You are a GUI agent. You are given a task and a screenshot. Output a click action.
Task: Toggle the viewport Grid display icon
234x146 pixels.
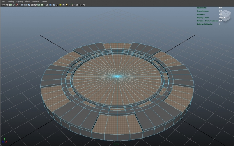click(22, 5)
